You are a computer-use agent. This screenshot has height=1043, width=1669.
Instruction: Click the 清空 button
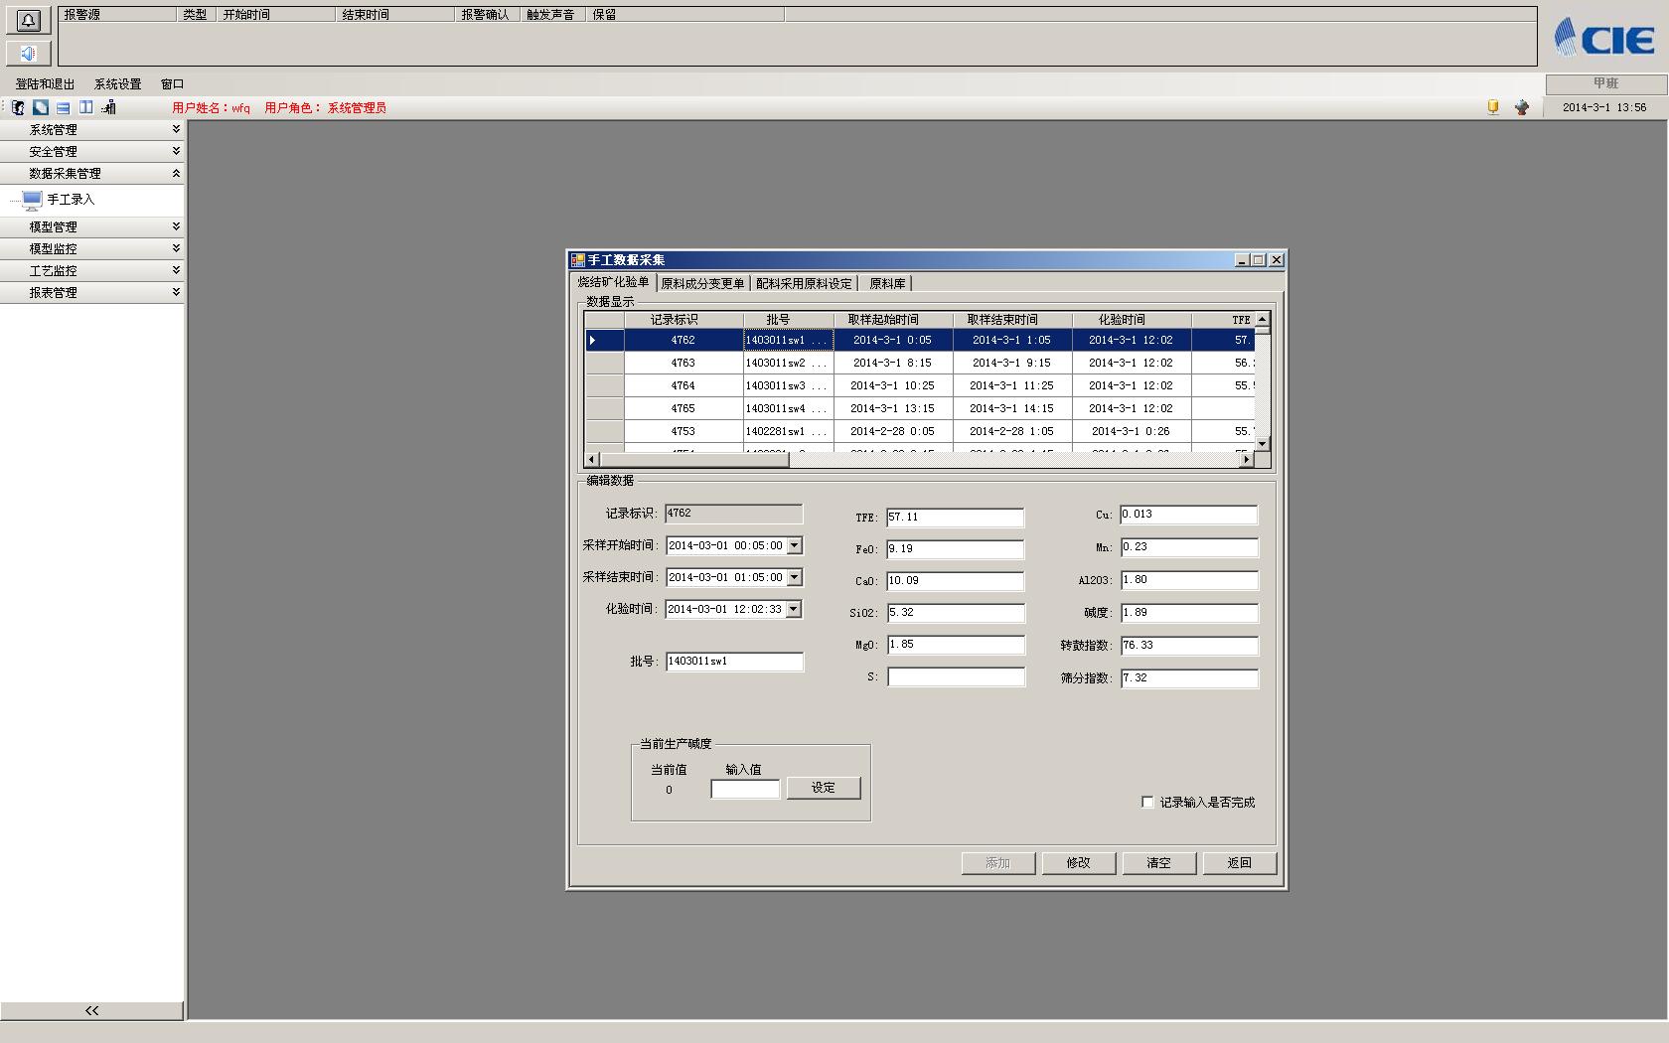[x=1159, y=863]
